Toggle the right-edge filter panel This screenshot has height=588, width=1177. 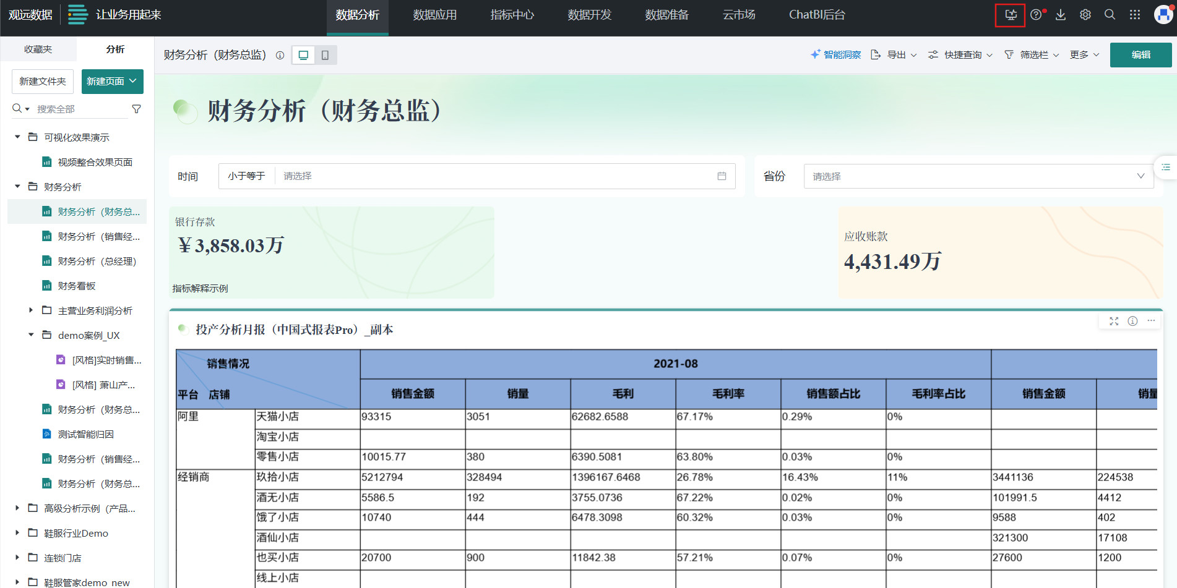pos(1166,167)
